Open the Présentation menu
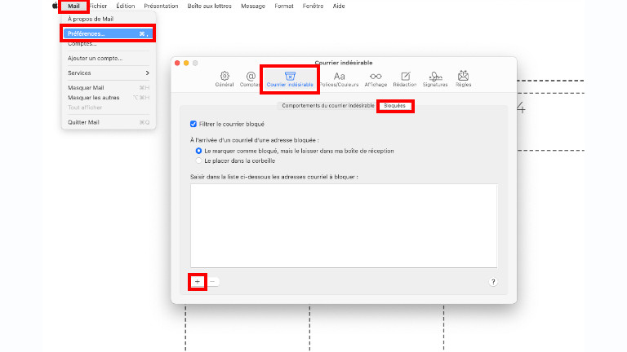Screen dimensions: 627x352 click(x=161, y=6)
